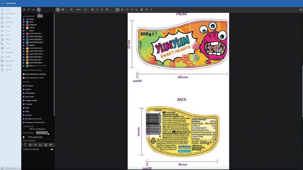Toggle the Keyline layer checkbox
This screenshot has height=170, width=303.
23,89
